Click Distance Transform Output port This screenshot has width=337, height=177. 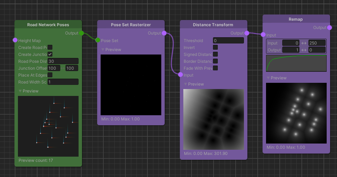pos(247,33)
